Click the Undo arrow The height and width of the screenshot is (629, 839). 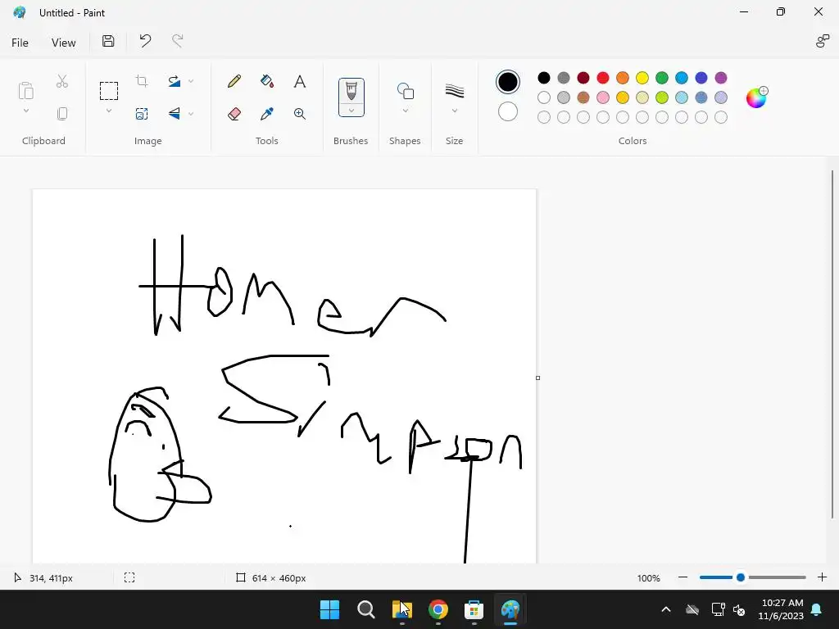click(x=145, y=41)
